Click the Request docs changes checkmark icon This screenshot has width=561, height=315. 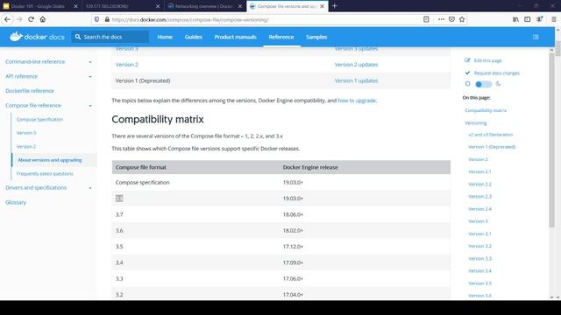tap(467, 73)
